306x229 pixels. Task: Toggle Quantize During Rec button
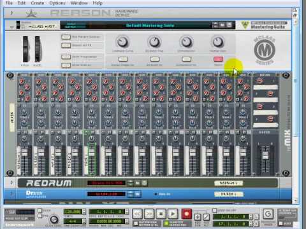166,223
